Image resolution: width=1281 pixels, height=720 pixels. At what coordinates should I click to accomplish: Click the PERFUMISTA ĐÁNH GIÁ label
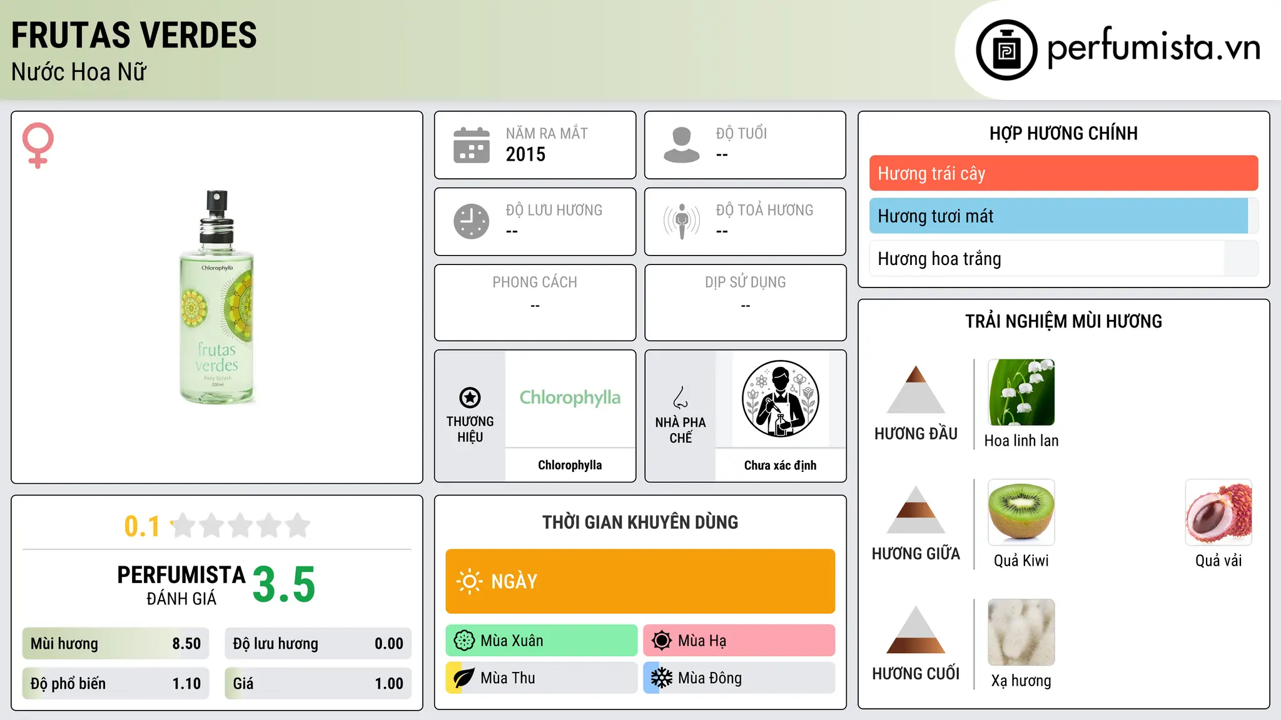(x=181, y=586)
